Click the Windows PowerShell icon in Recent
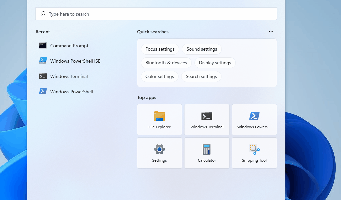Viewport: 341px width, 200px height. click(x=43, y=91)
